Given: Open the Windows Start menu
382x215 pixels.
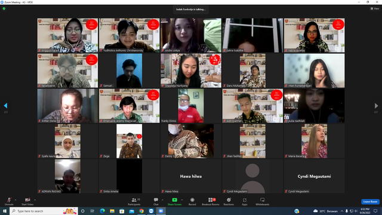Looking at the screenshot, I should pyautogui.click(x=5, y=211).
